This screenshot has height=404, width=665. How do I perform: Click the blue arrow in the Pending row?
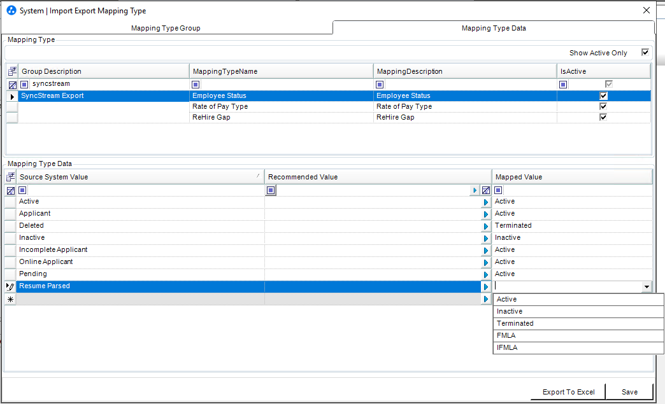[x=485, y=275]
